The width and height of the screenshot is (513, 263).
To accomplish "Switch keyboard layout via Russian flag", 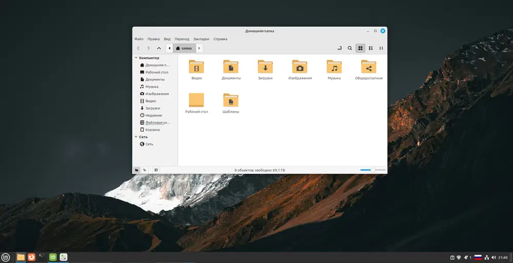I will click(478, 257).
